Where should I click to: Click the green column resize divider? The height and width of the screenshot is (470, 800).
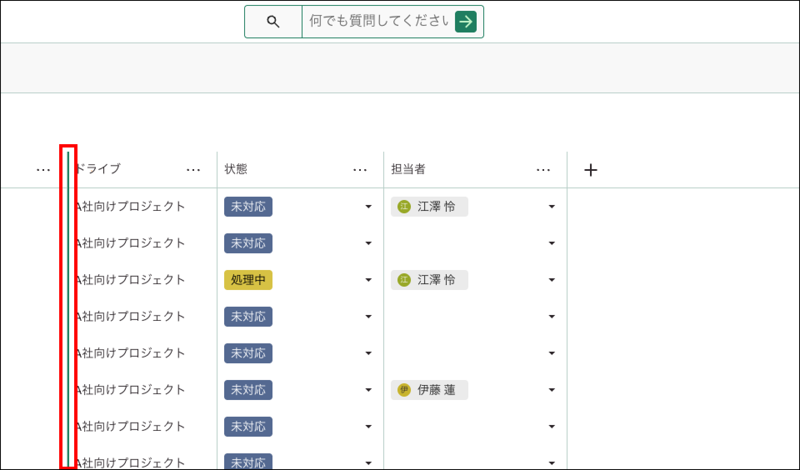[x=68, y=308]
